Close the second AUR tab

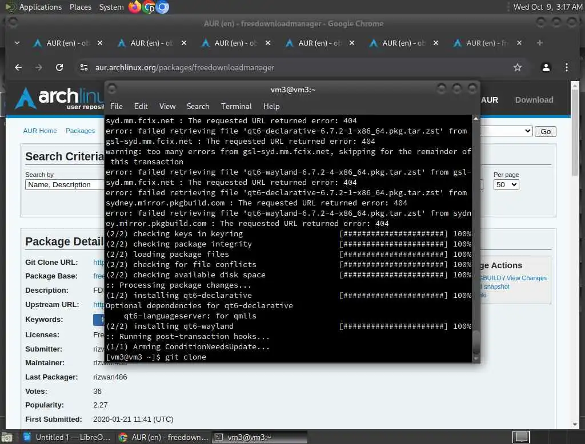(x=184, y=43)
